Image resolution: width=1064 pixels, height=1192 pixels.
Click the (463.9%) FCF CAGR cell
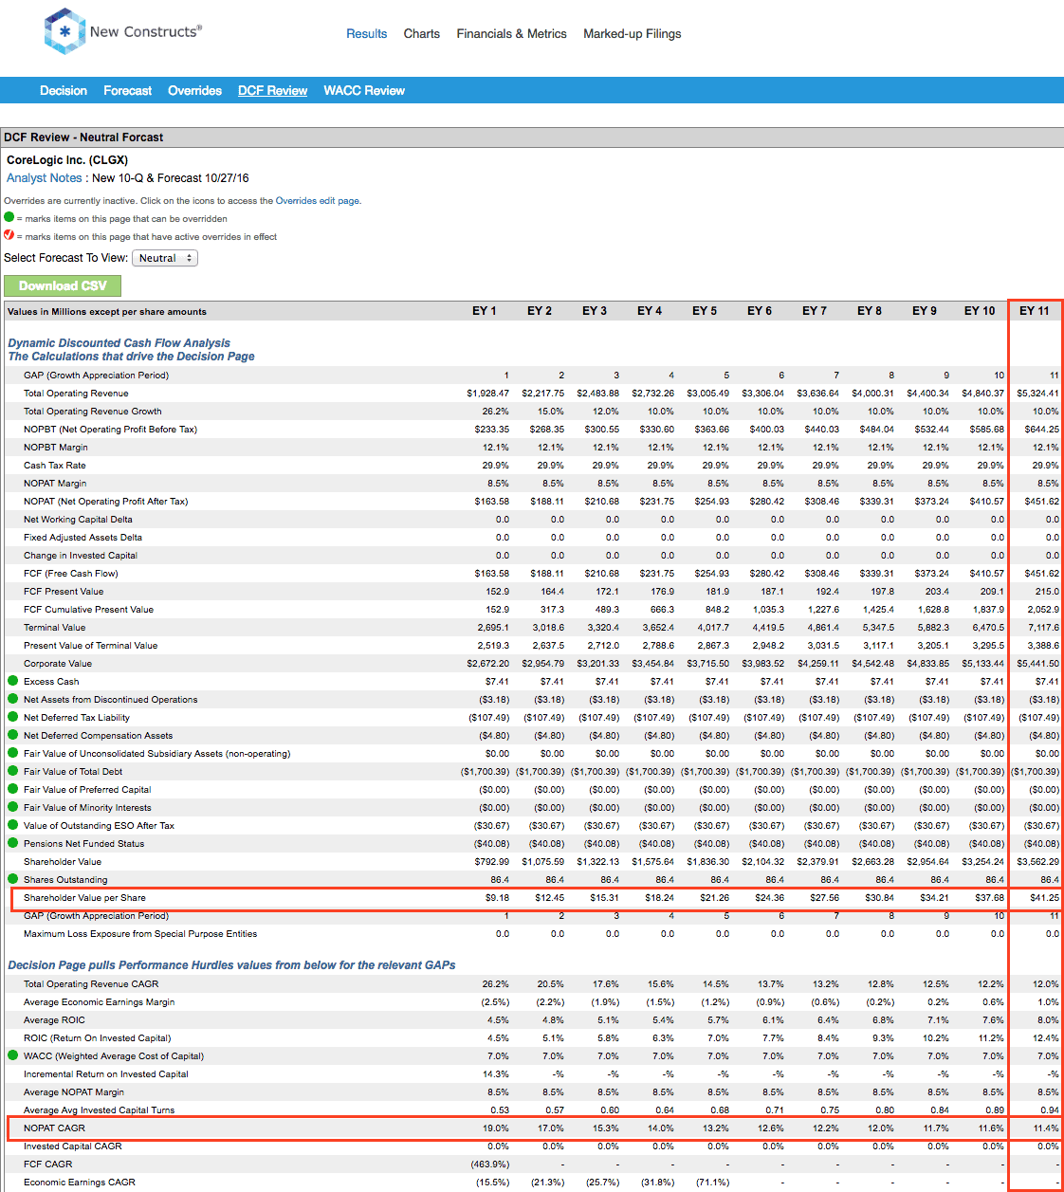point(490,1164)
